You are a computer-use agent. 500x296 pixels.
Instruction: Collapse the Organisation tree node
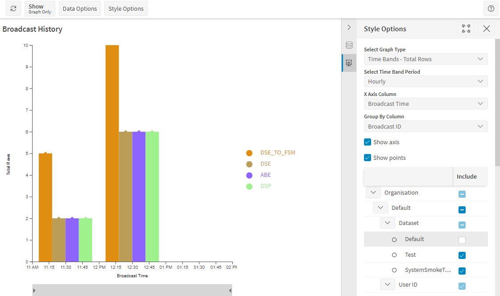click(x=373, y=192)
